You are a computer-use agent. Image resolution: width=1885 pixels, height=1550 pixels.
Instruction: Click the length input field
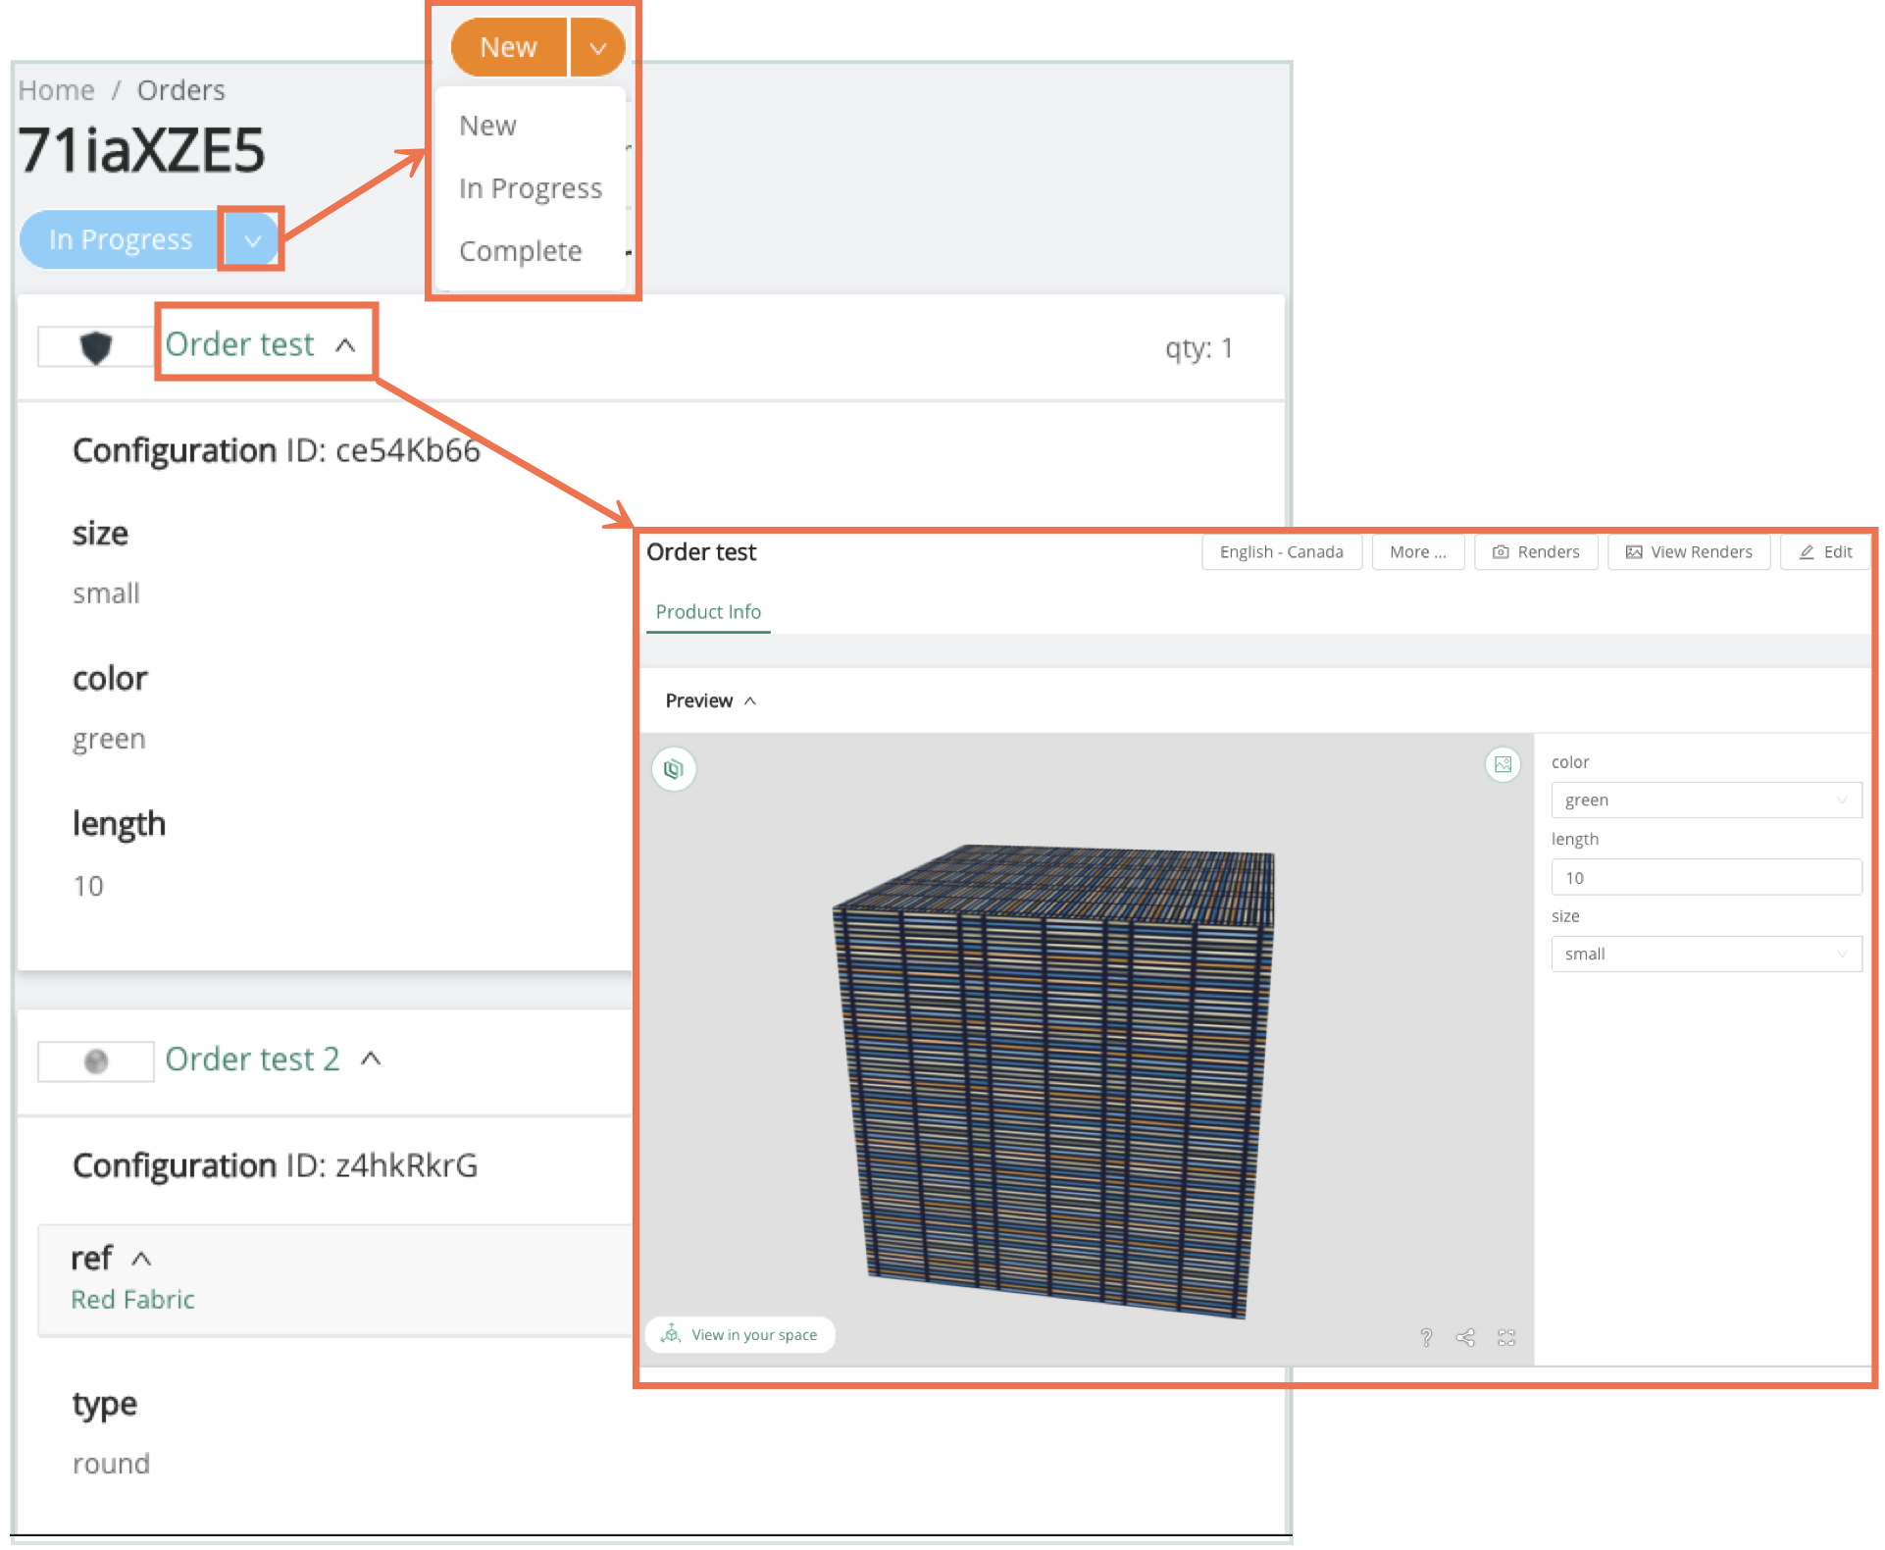click(1706, 878)
